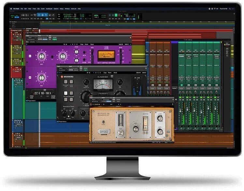Select THD compressor mode 1 in bx_masterdesk

pyautogui.click(x=66, y=93)
